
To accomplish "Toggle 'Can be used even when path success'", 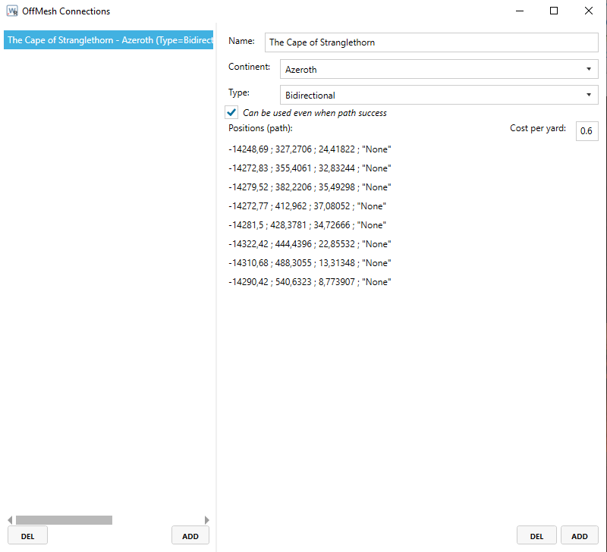I will 232,113.
